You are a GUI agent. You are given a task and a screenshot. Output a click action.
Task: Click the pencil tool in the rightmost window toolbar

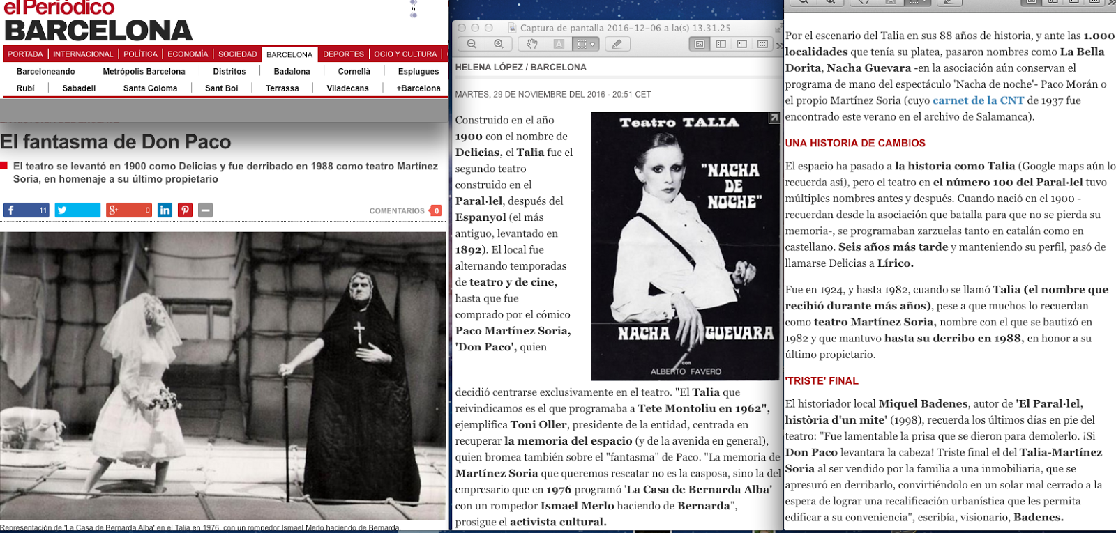[949, 2]
